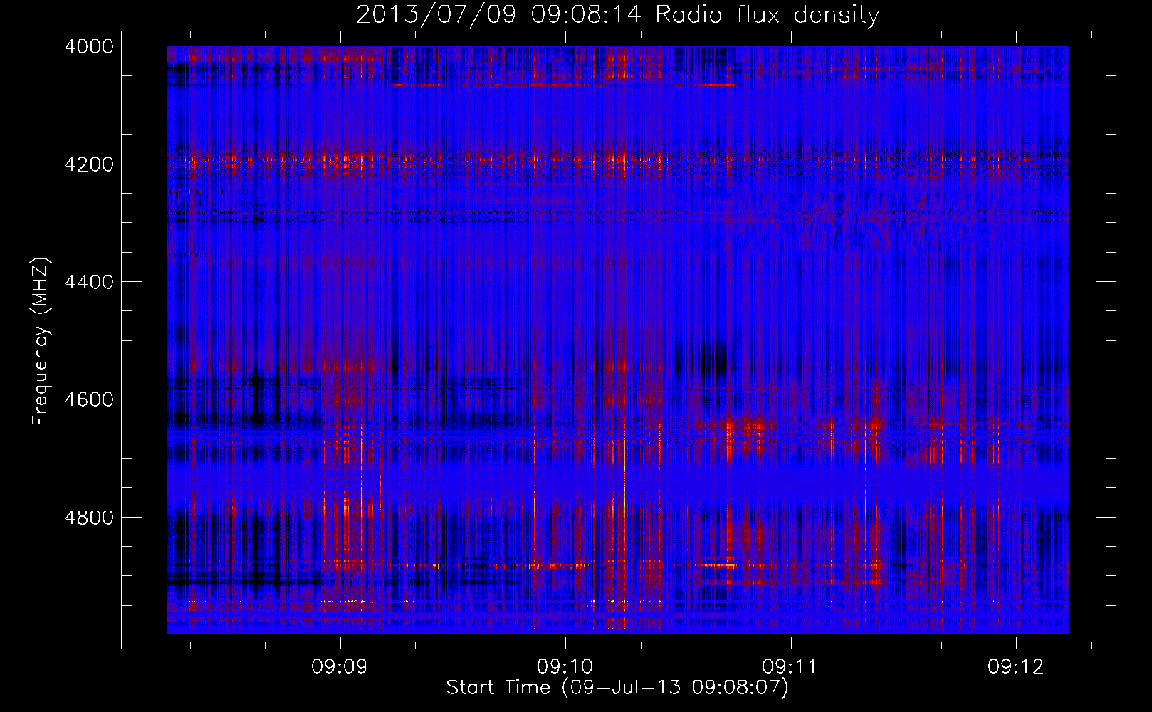This screenshot has width=1152, height=712.
Task: Click the x-axis label "Start Time (09-Jul-13 09:08:07)"
Action: pyautogui.click(x=617, y=688)
